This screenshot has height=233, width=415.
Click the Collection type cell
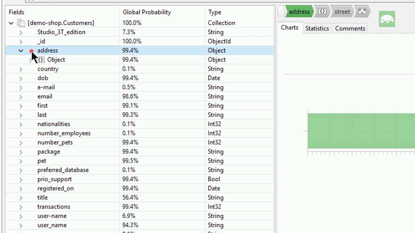click(x=221, y=23)
